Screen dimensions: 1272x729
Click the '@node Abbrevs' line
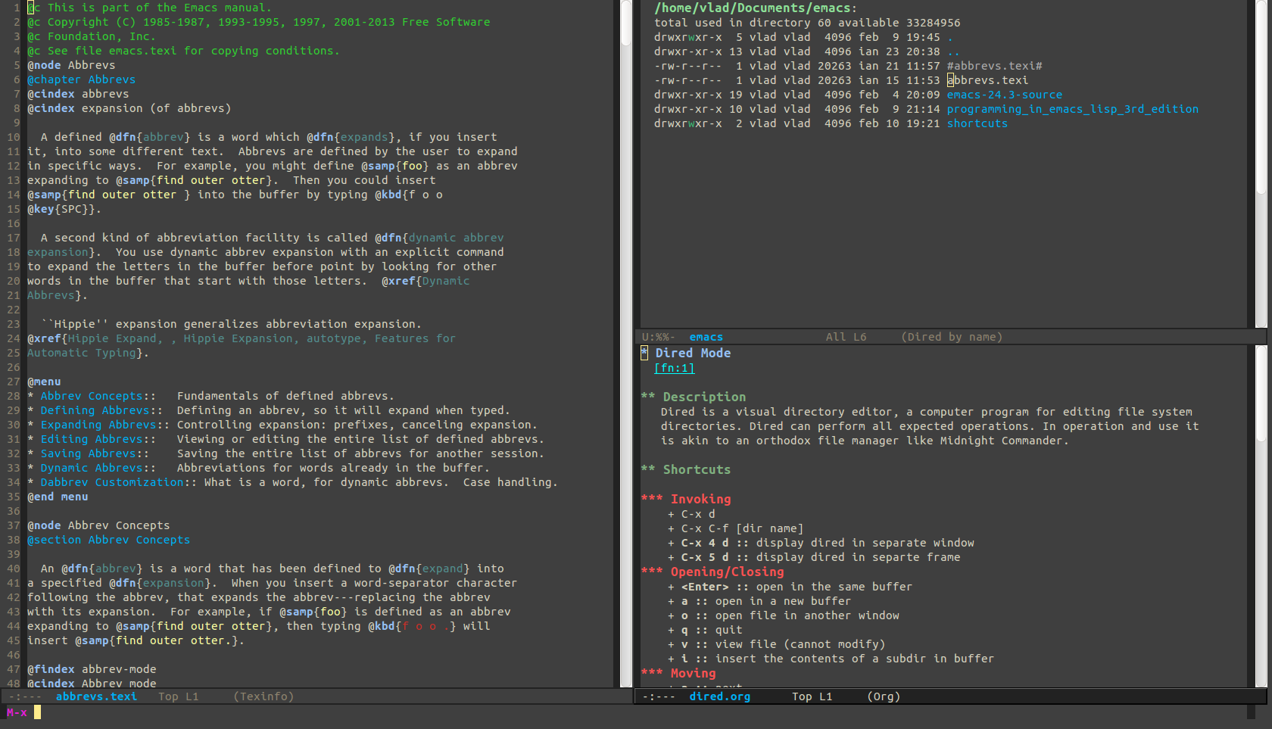pyautogui.click(x=71, y=65)
